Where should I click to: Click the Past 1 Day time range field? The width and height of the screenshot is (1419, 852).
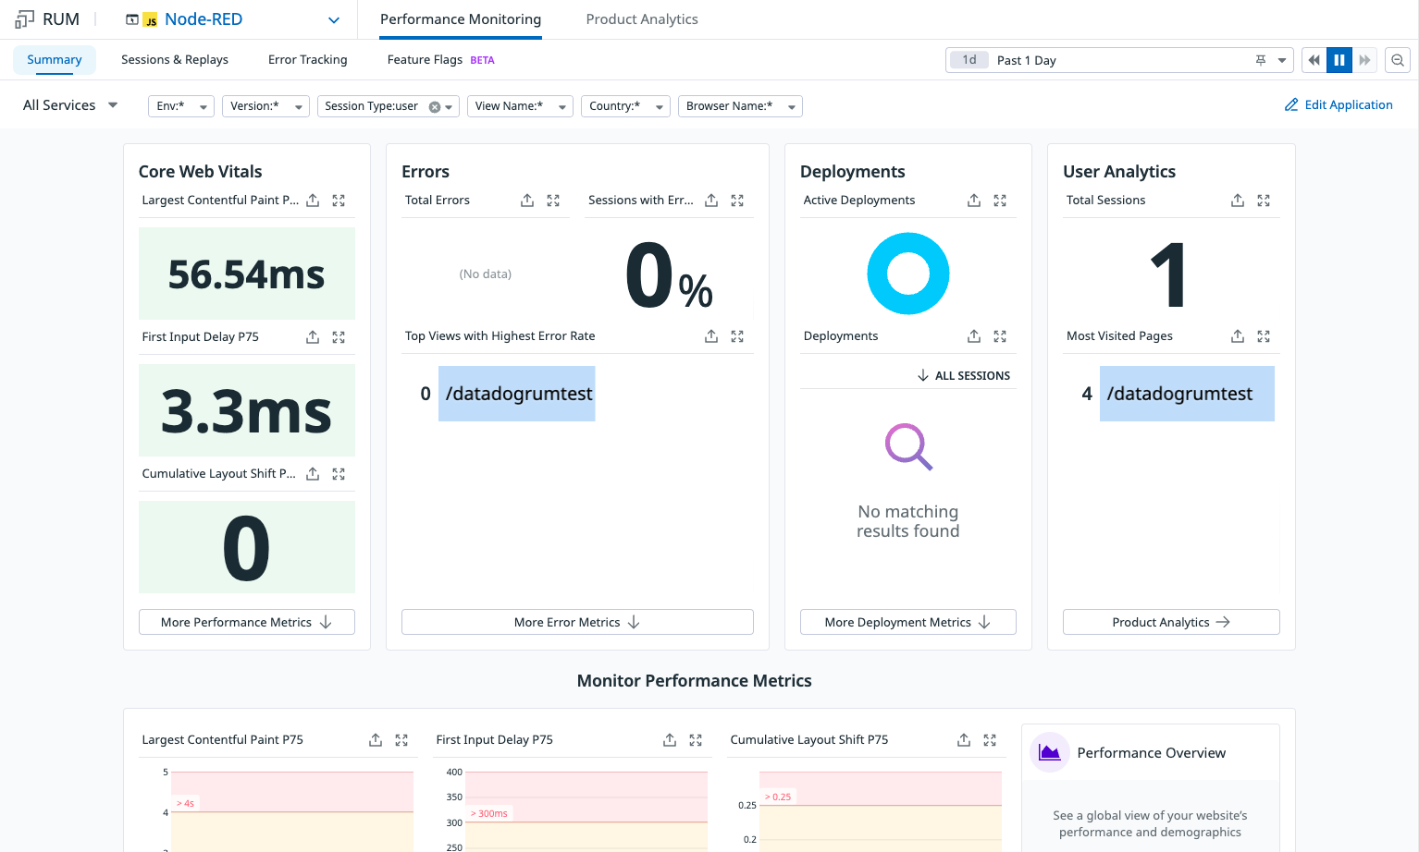[1119, 60]
